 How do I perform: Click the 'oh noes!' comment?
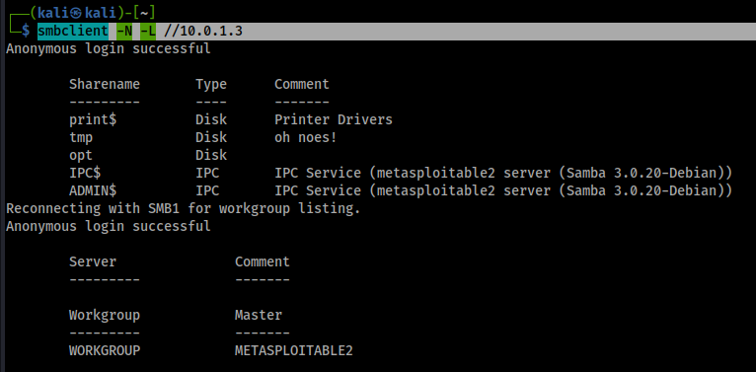tap(306, 137)
